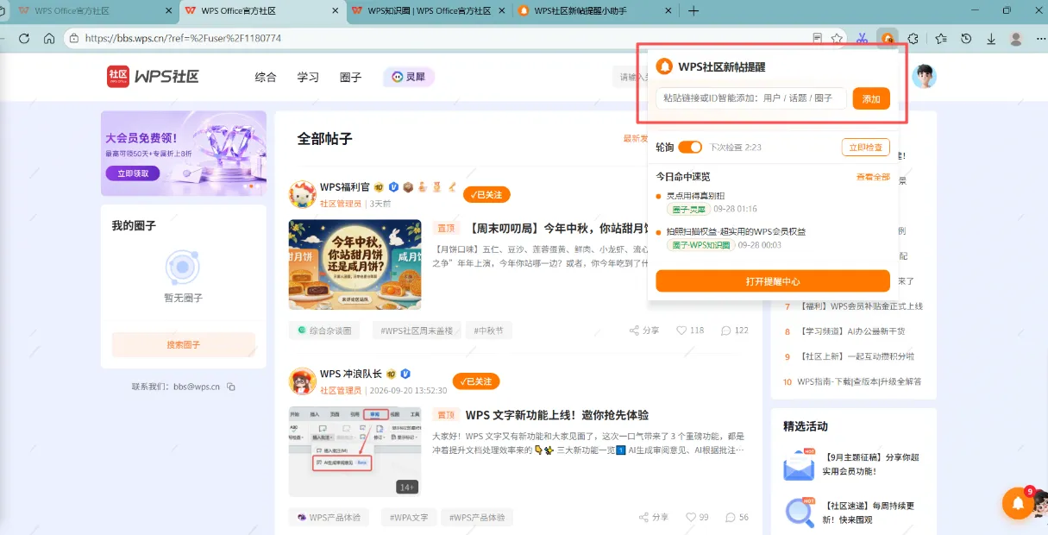Open a new browser tab

[x=693, y=10]
